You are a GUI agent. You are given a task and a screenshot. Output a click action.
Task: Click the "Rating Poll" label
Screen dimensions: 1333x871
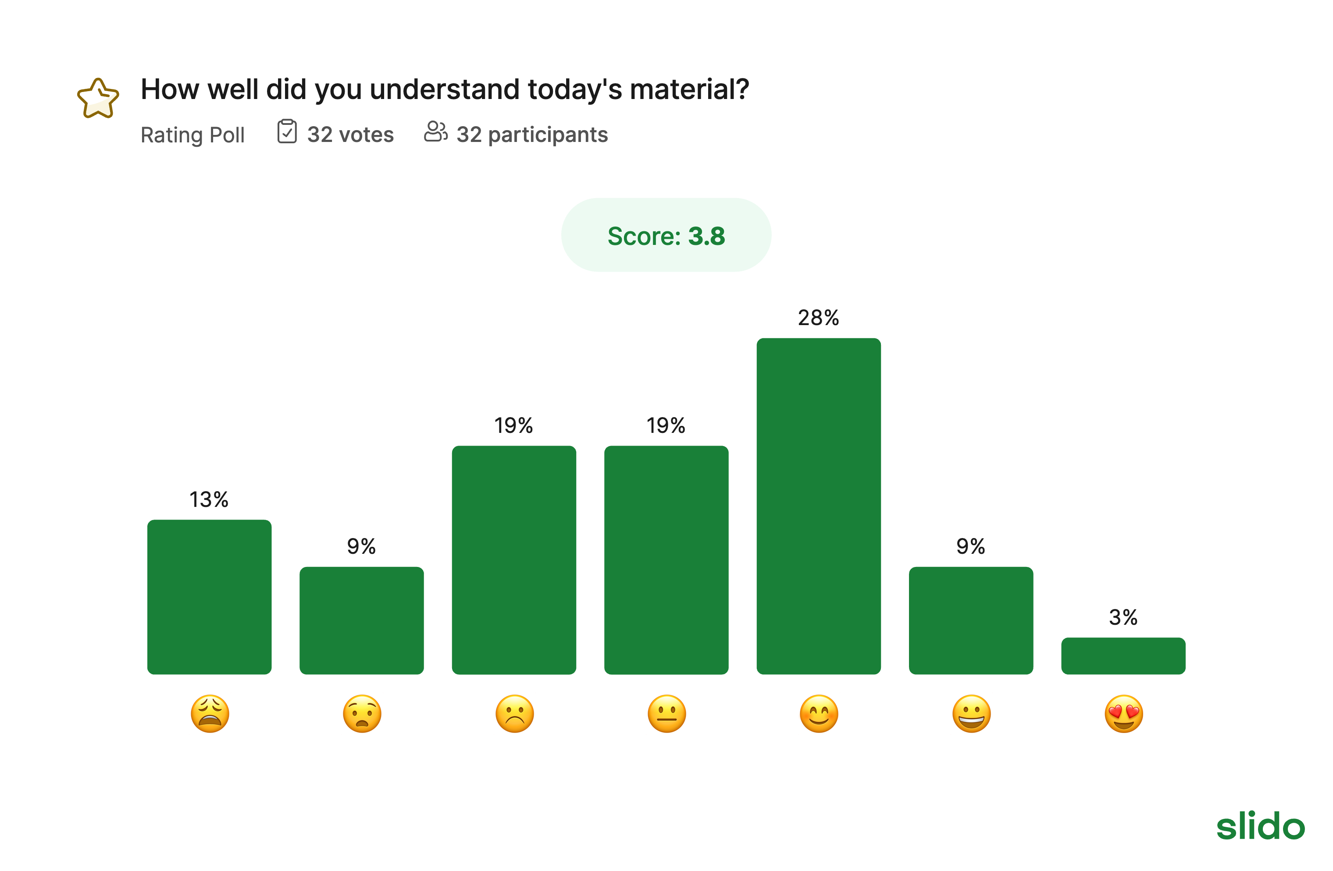click(x=192, y=135)
